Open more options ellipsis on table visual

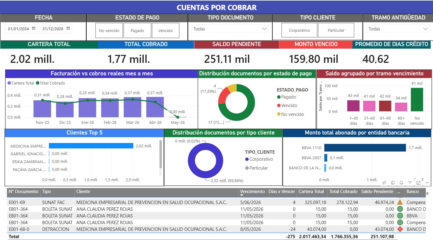(427, 183)
